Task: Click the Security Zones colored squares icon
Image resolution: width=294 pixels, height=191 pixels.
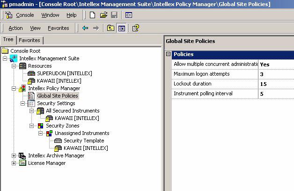Action: (x=40, y=126)
